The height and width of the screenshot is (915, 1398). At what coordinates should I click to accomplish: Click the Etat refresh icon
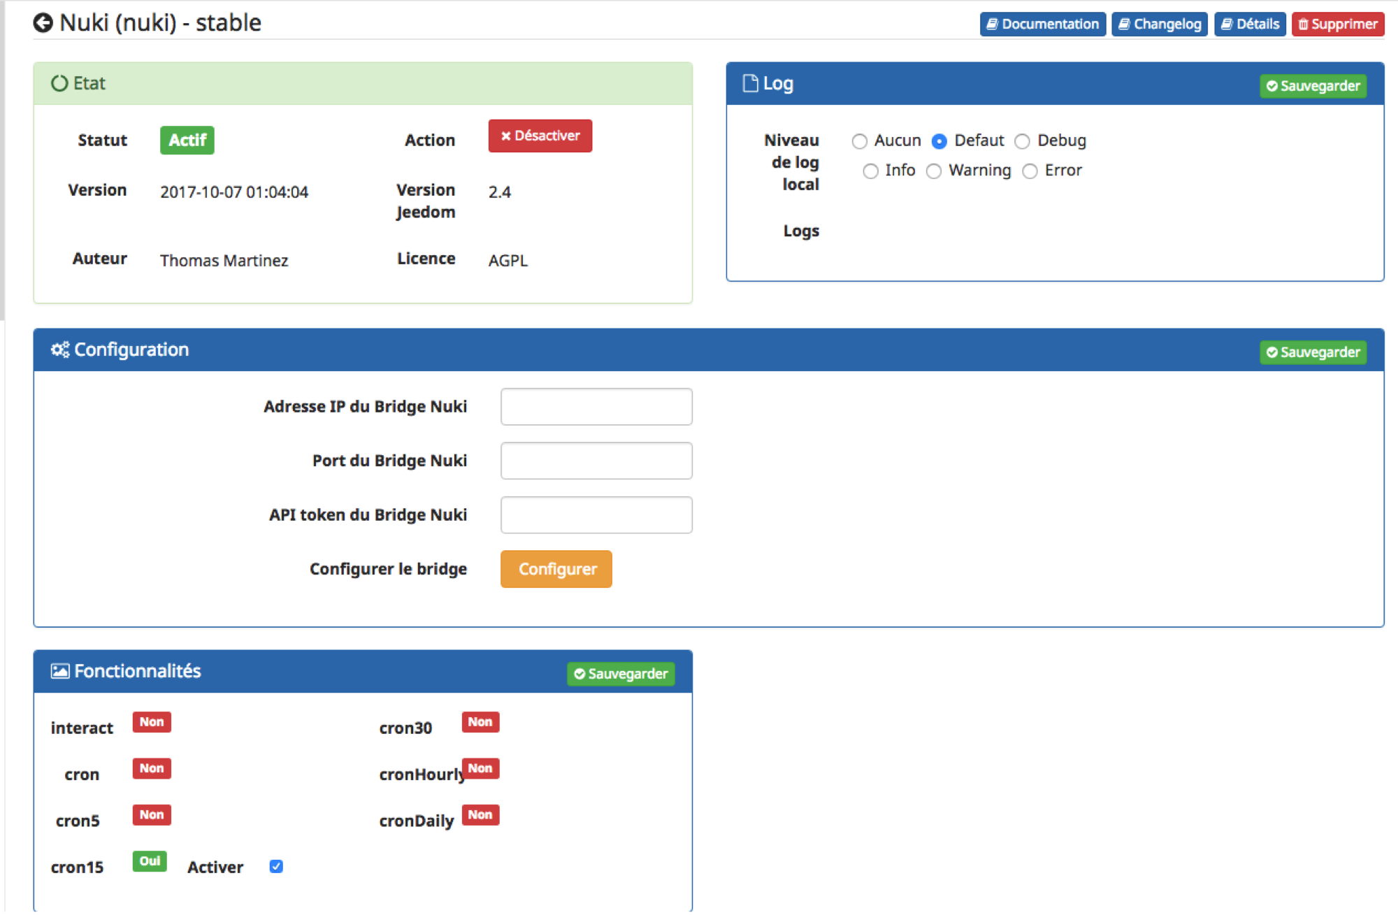[59, 83]
